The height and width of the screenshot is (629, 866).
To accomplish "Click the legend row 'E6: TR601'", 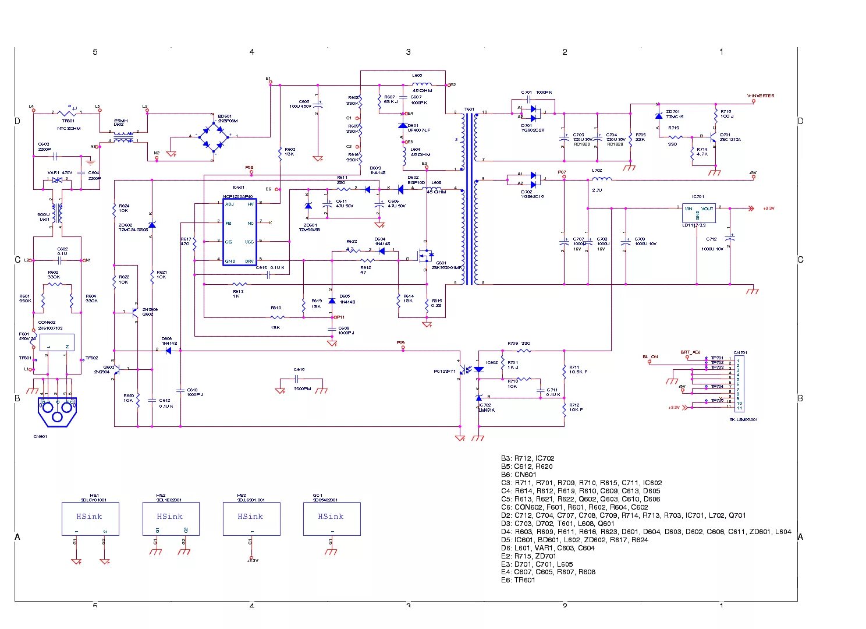I will 518,580.
